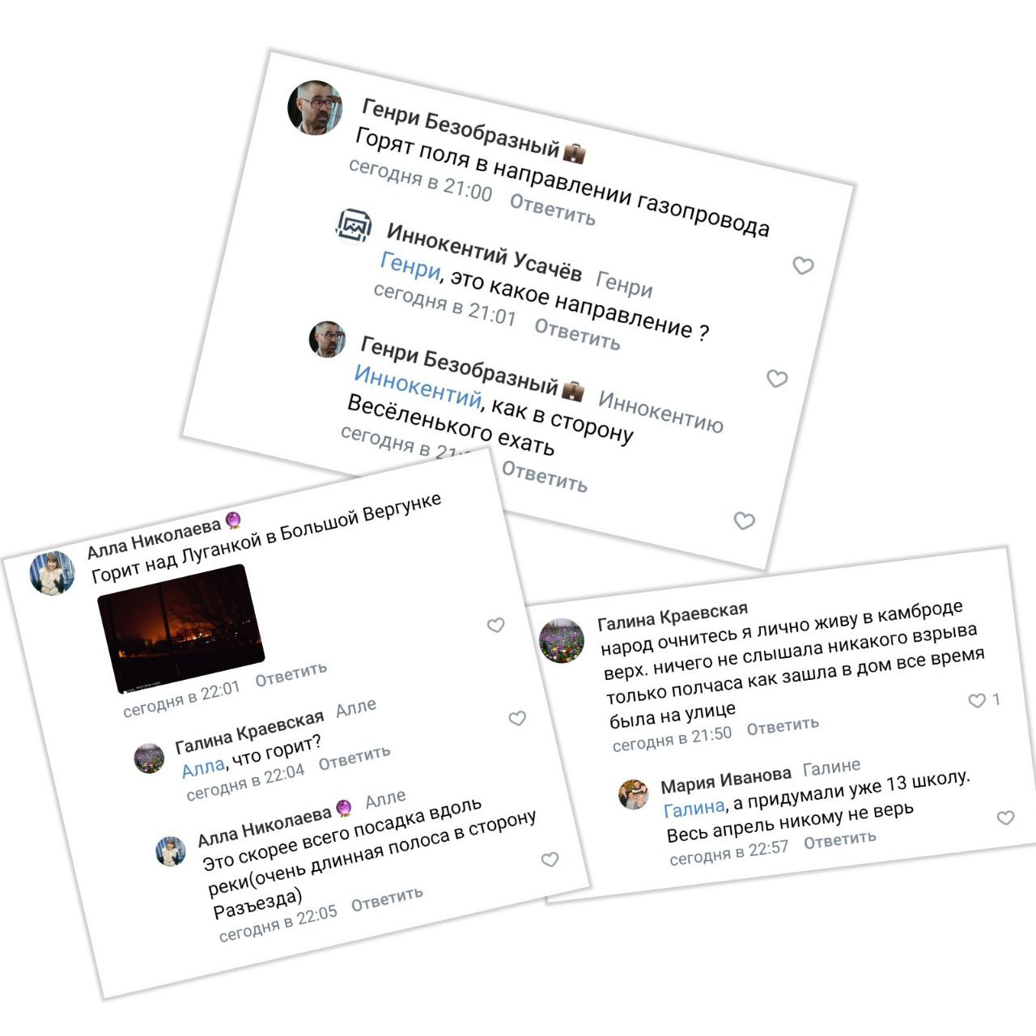Open Генри Безобразный's avatar in top comment
The height and width of the screenshot is (1036, 1036).
click(315, 107)
